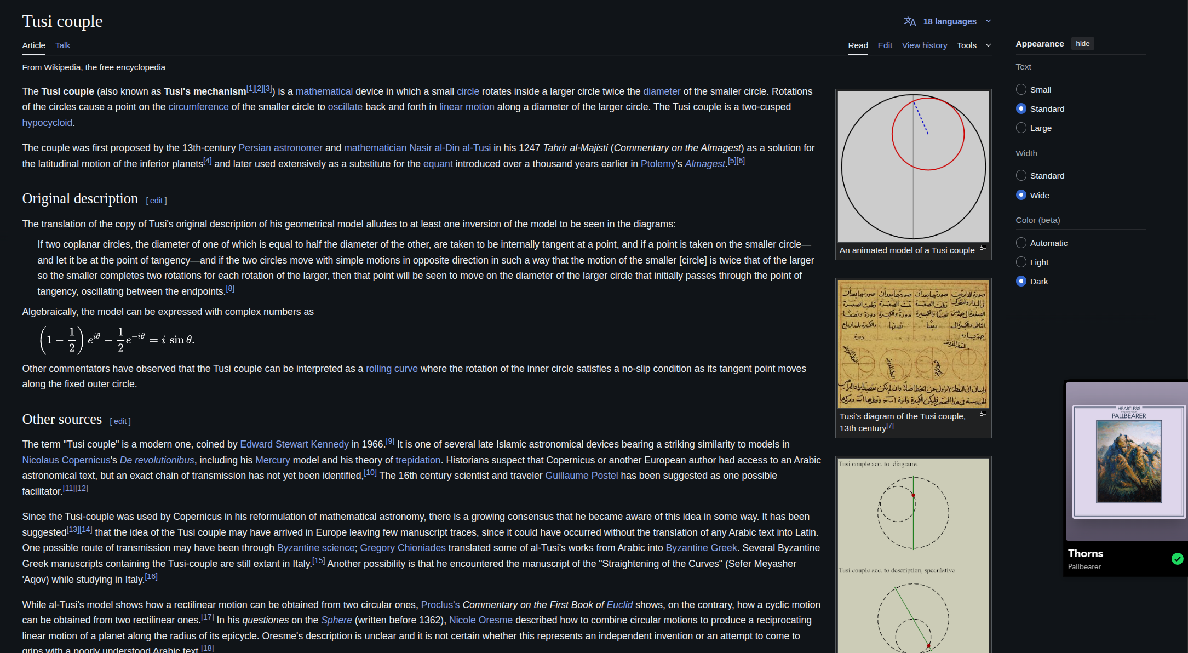This screenshot has height=653, width=1188.
Task: Open the Edward Stewart Kennedy link
Action: point(294,444)
